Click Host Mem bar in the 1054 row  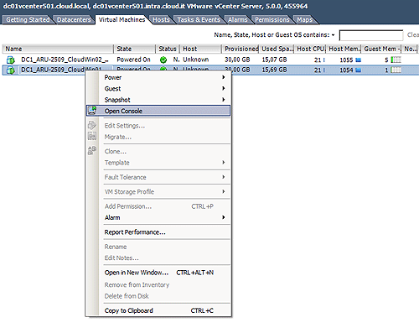click(x=358, y=70)
